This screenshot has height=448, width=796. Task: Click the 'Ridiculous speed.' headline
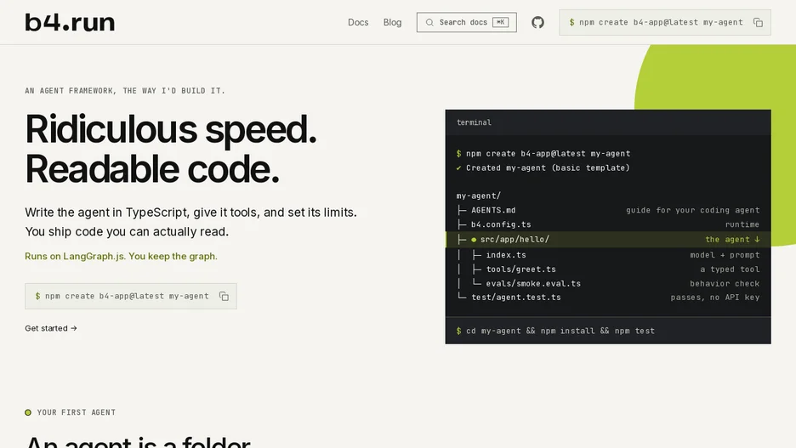click(x=171, y=129)
